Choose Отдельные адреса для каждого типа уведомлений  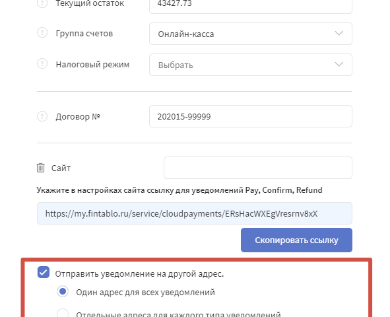pos(63,314)
